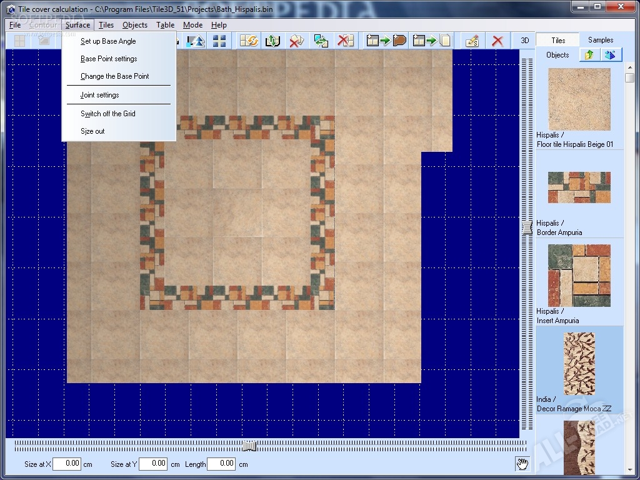Click the Size at X input field
The height and width of the screenshot is (480, 640).
coord(67,464)
